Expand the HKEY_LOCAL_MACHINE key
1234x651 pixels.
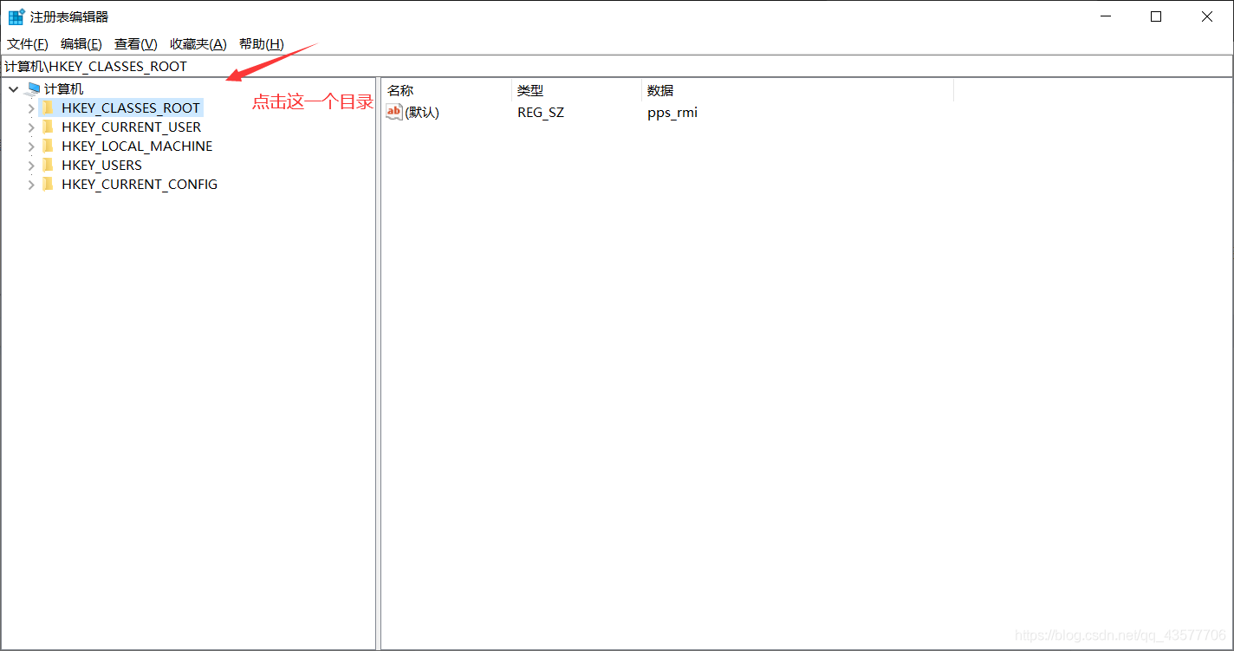[x=31, y=146]
